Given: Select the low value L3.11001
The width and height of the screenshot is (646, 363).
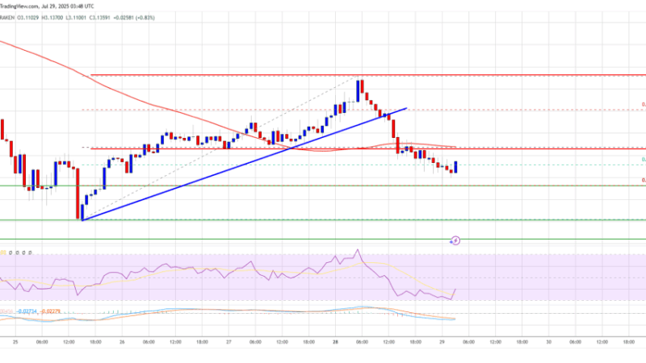Looking at the screenshot, I should click(x=75, y=18).
